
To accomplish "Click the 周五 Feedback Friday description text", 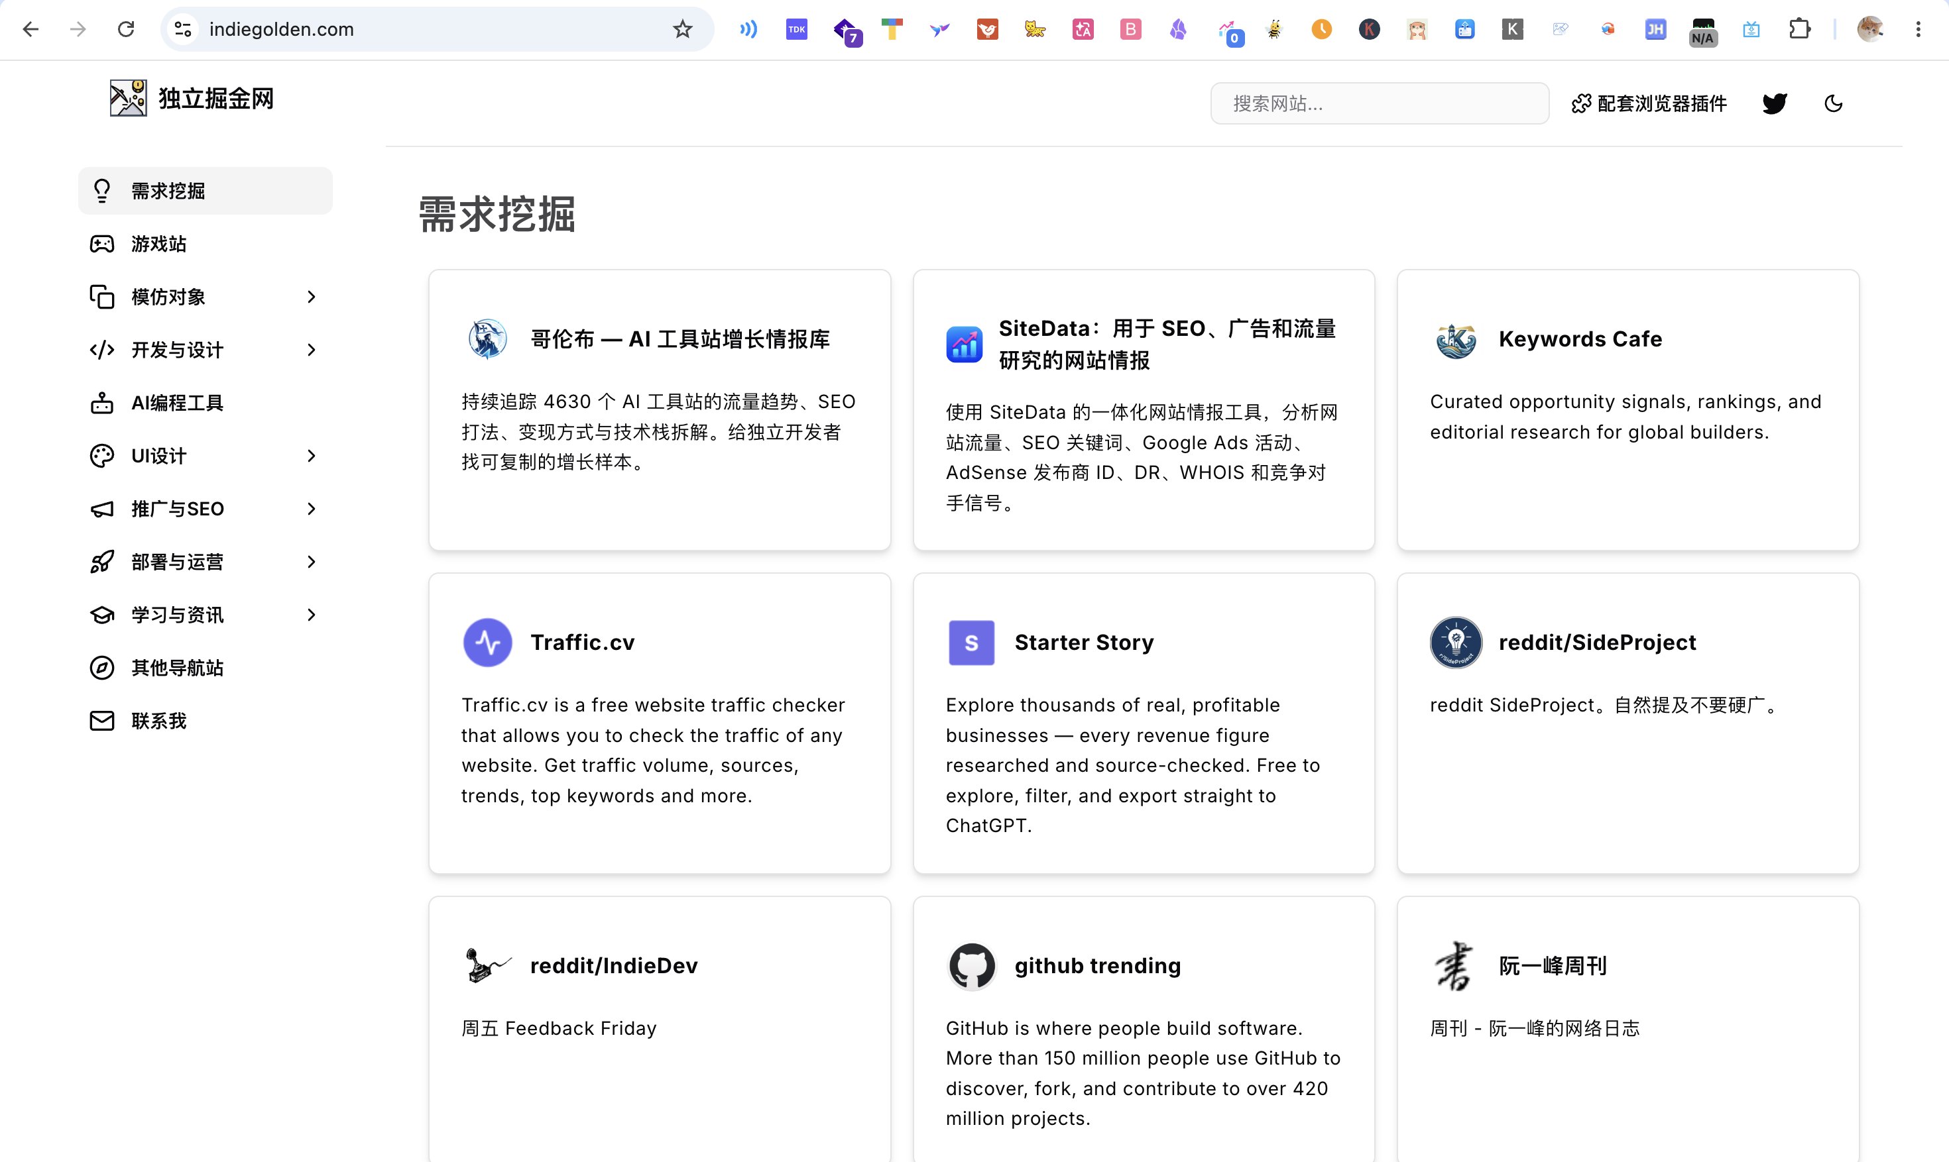I will tap(559, 1028).
